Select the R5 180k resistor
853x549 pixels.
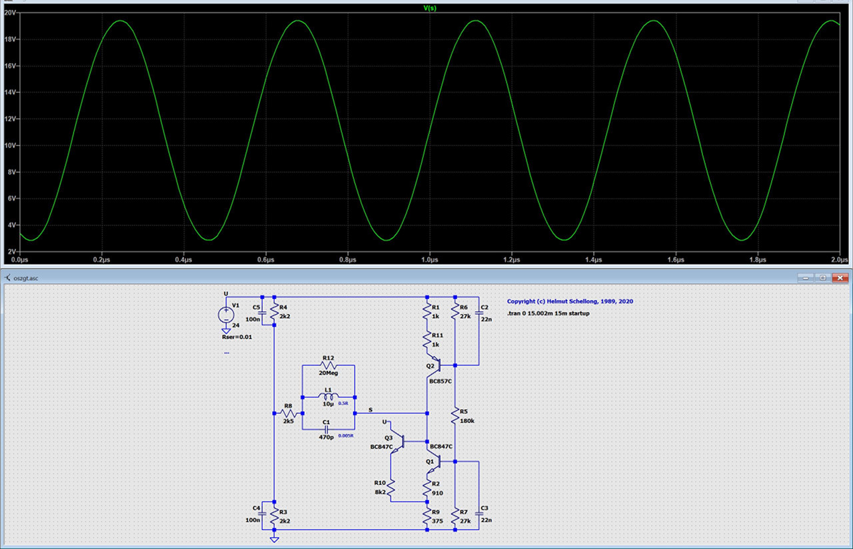[454, 416]
